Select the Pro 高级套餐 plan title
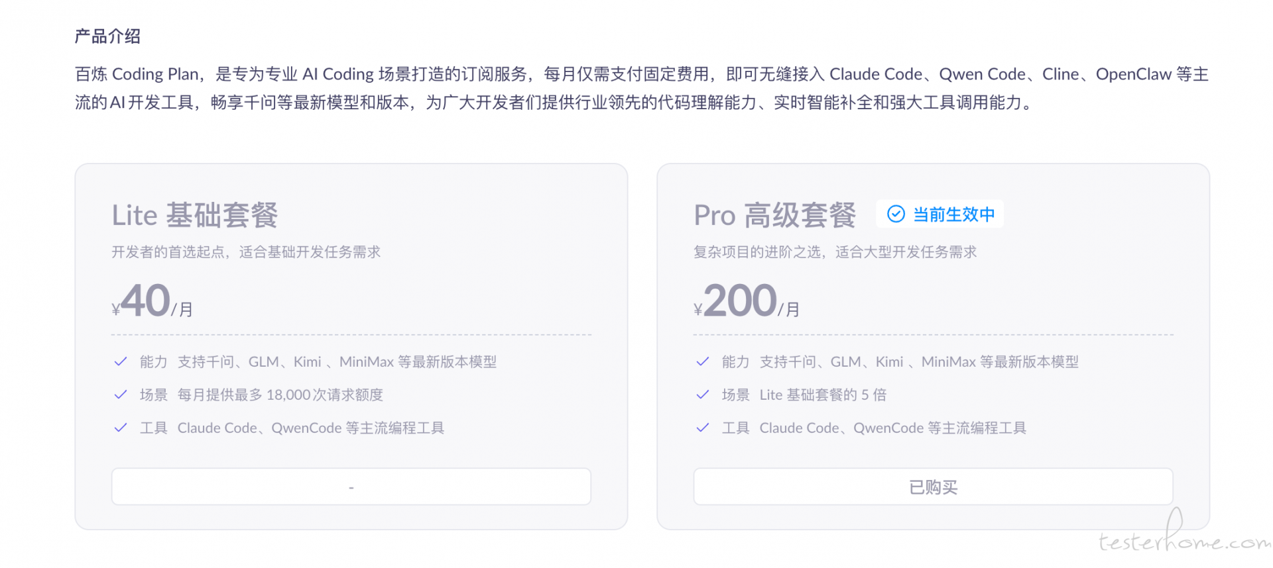1273x568 pixels. 774,215
